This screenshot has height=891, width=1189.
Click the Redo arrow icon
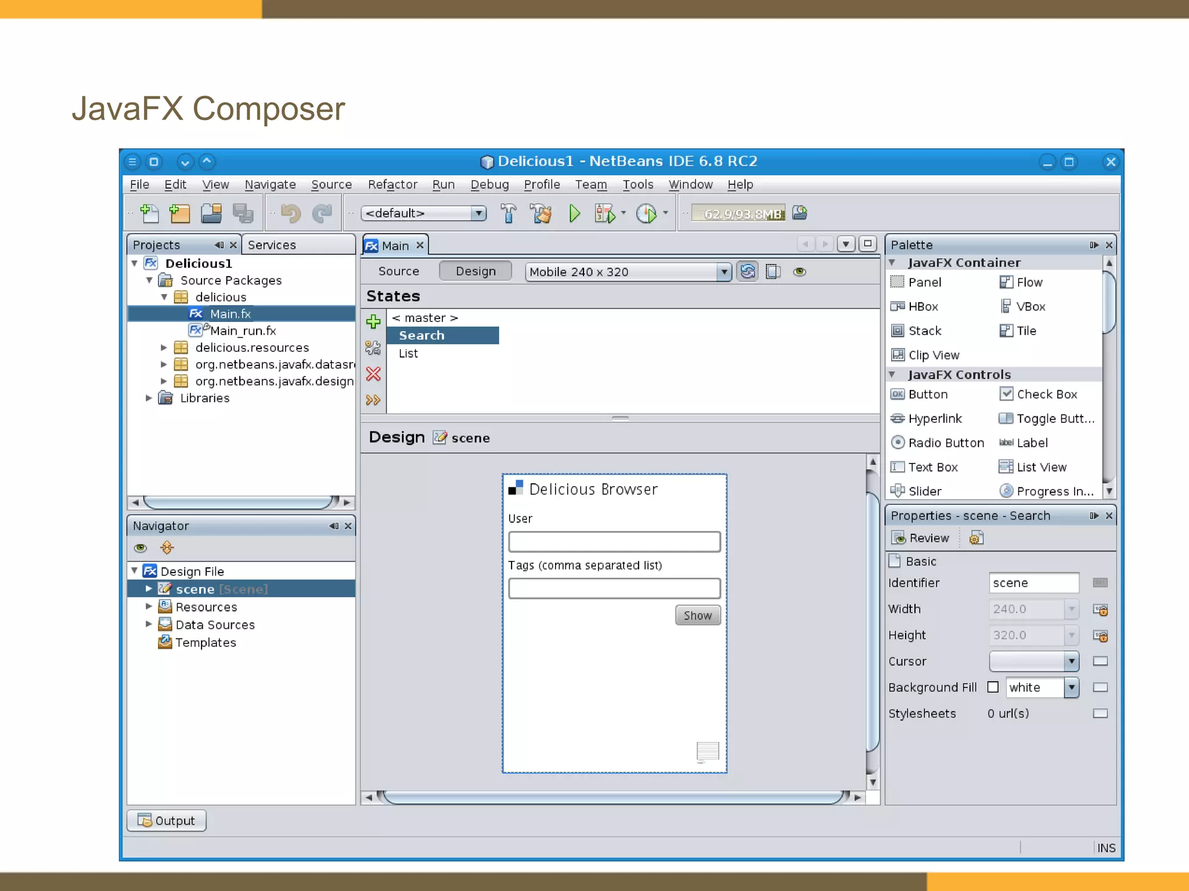(322, 213)
